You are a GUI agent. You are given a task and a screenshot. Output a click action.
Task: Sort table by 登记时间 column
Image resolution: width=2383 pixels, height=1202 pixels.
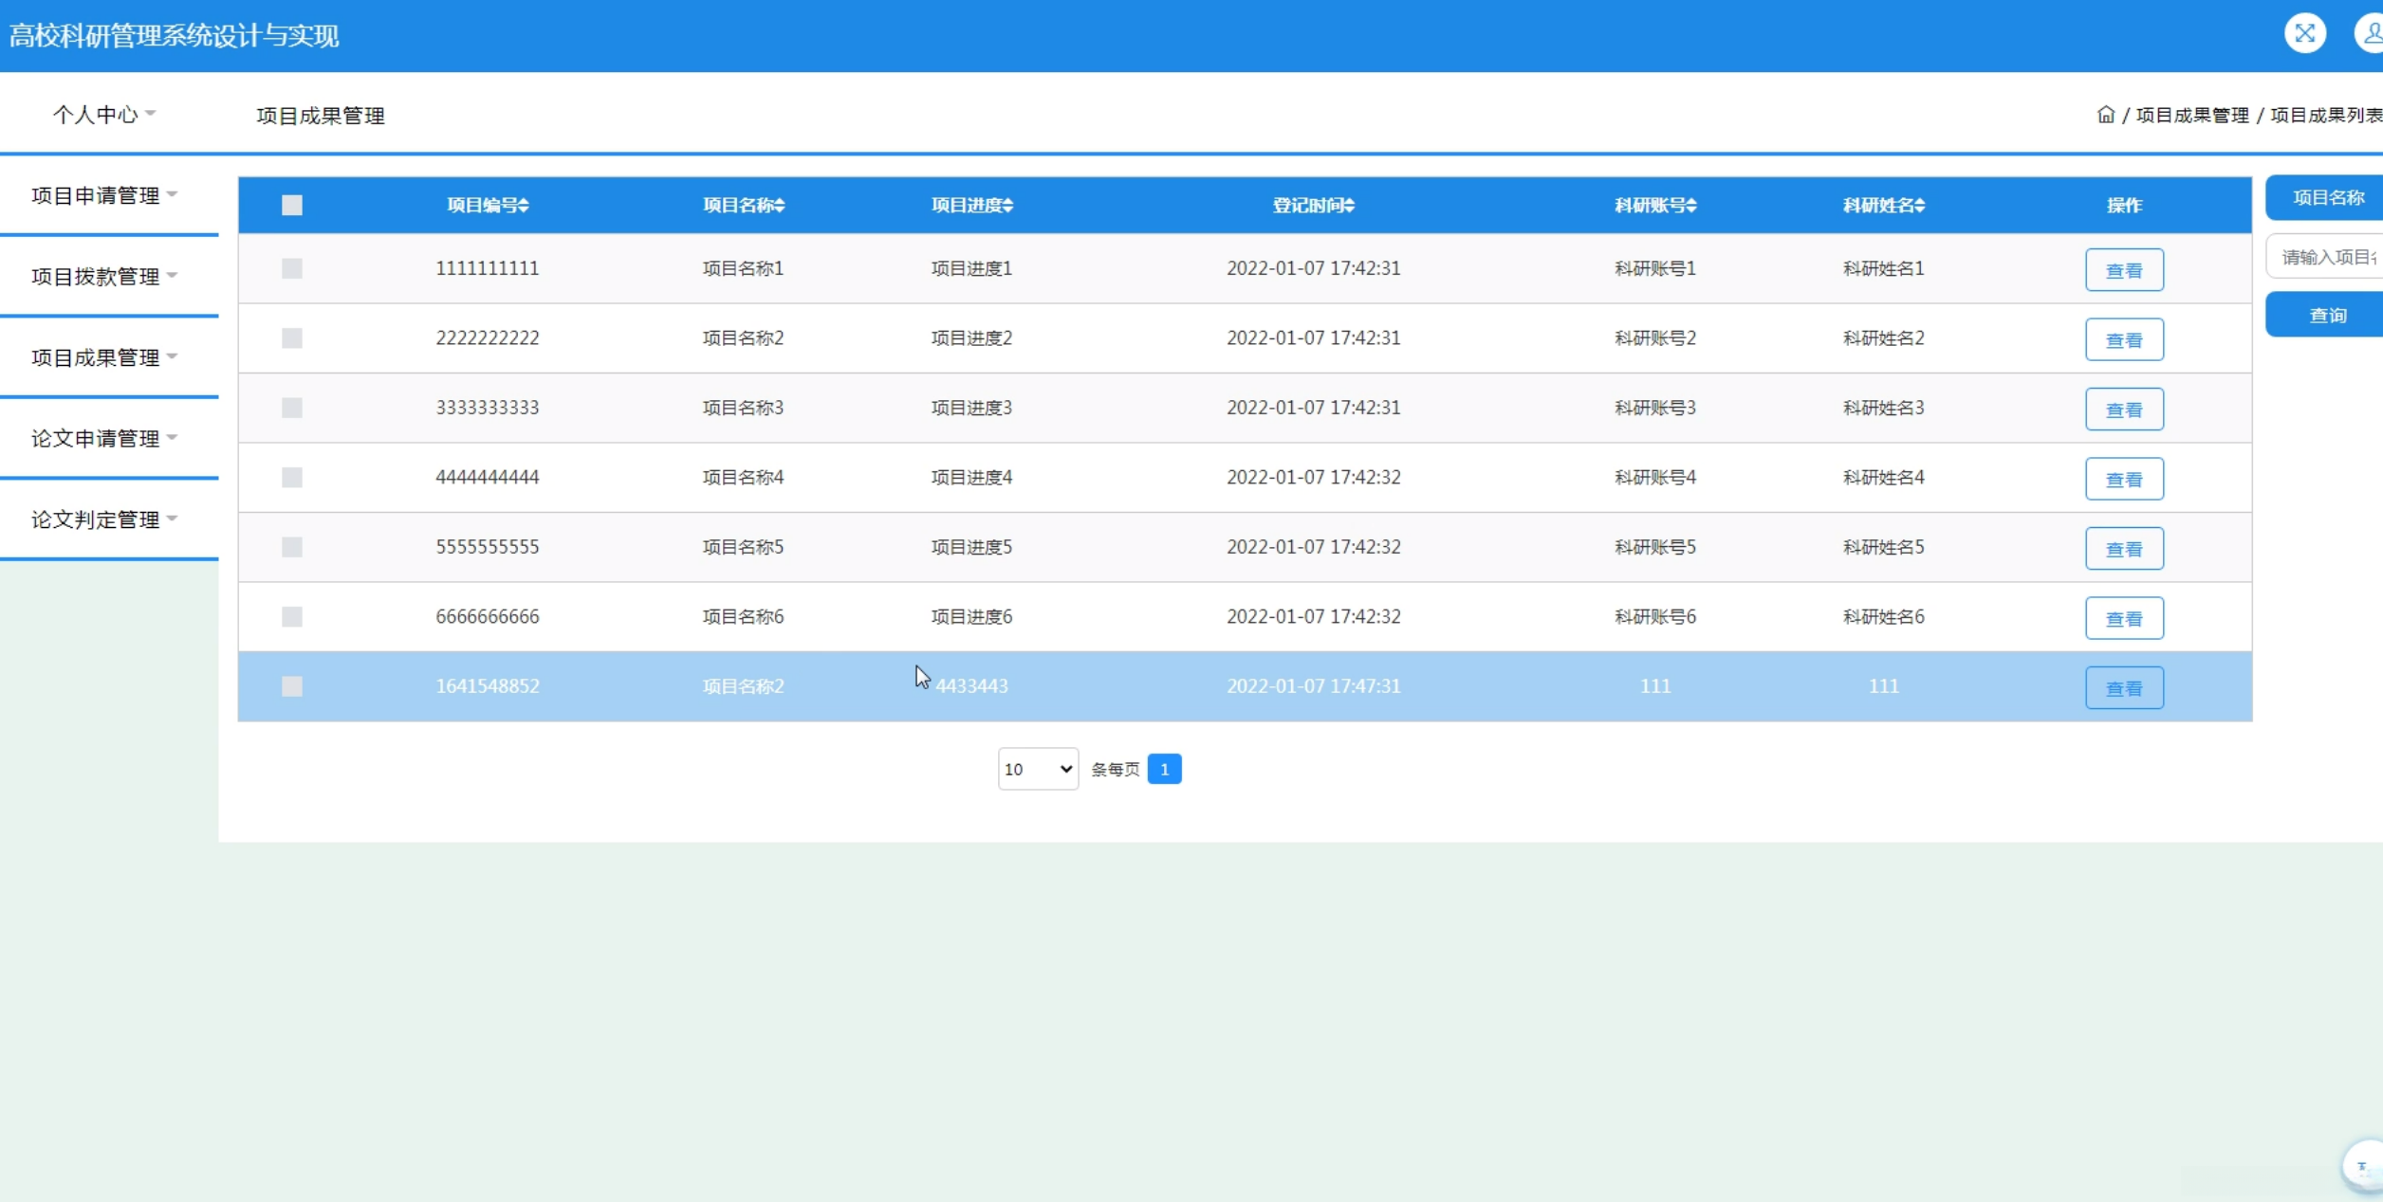click(1313, 206)
